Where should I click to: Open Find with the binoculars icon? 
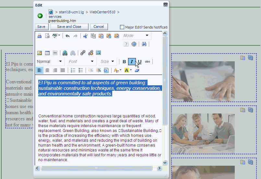(144, 44)
